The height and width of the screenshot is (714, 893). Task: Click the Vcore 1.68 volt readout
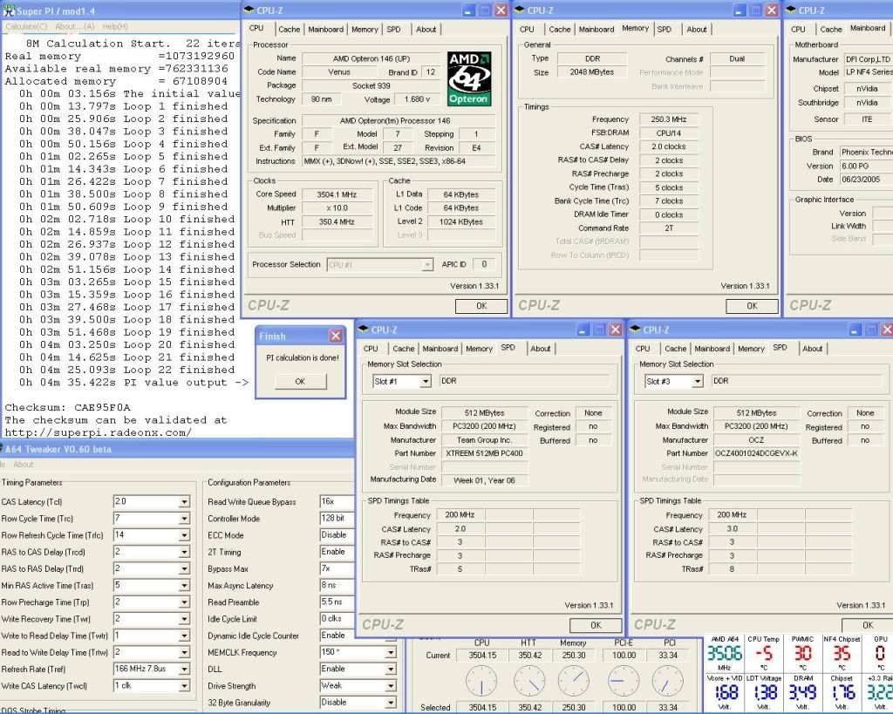725,691
